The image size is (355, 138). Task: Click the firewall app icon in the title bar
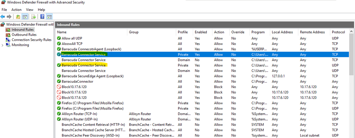click(3, 2)
